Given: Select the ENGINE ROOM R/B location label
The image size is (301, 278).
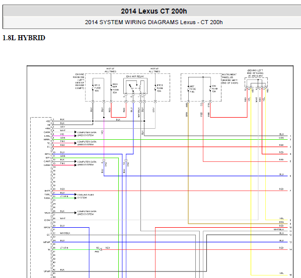Looking at the screenshot, I should tap(79, 81).
